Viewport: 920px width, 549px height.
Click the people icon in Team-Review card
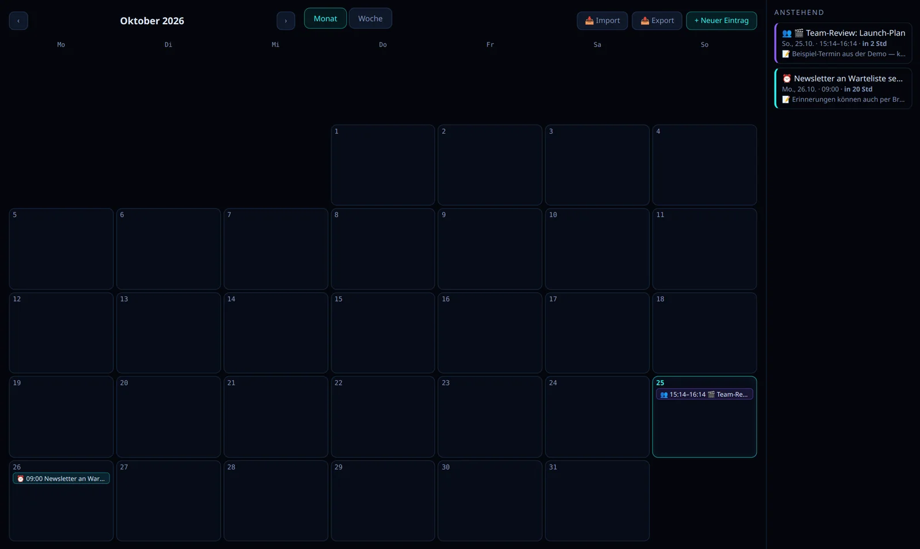click(x=787, y=33)
